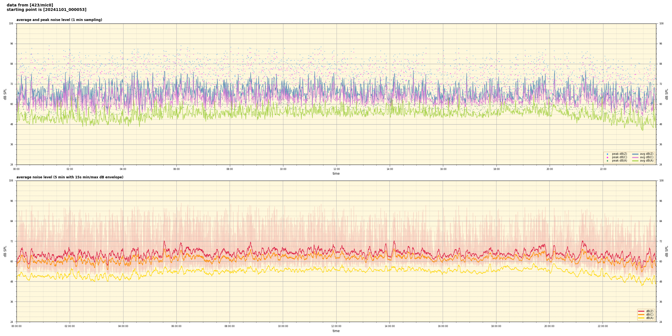Select the avg dB(C) pink legend line

(x=635, y=157)
